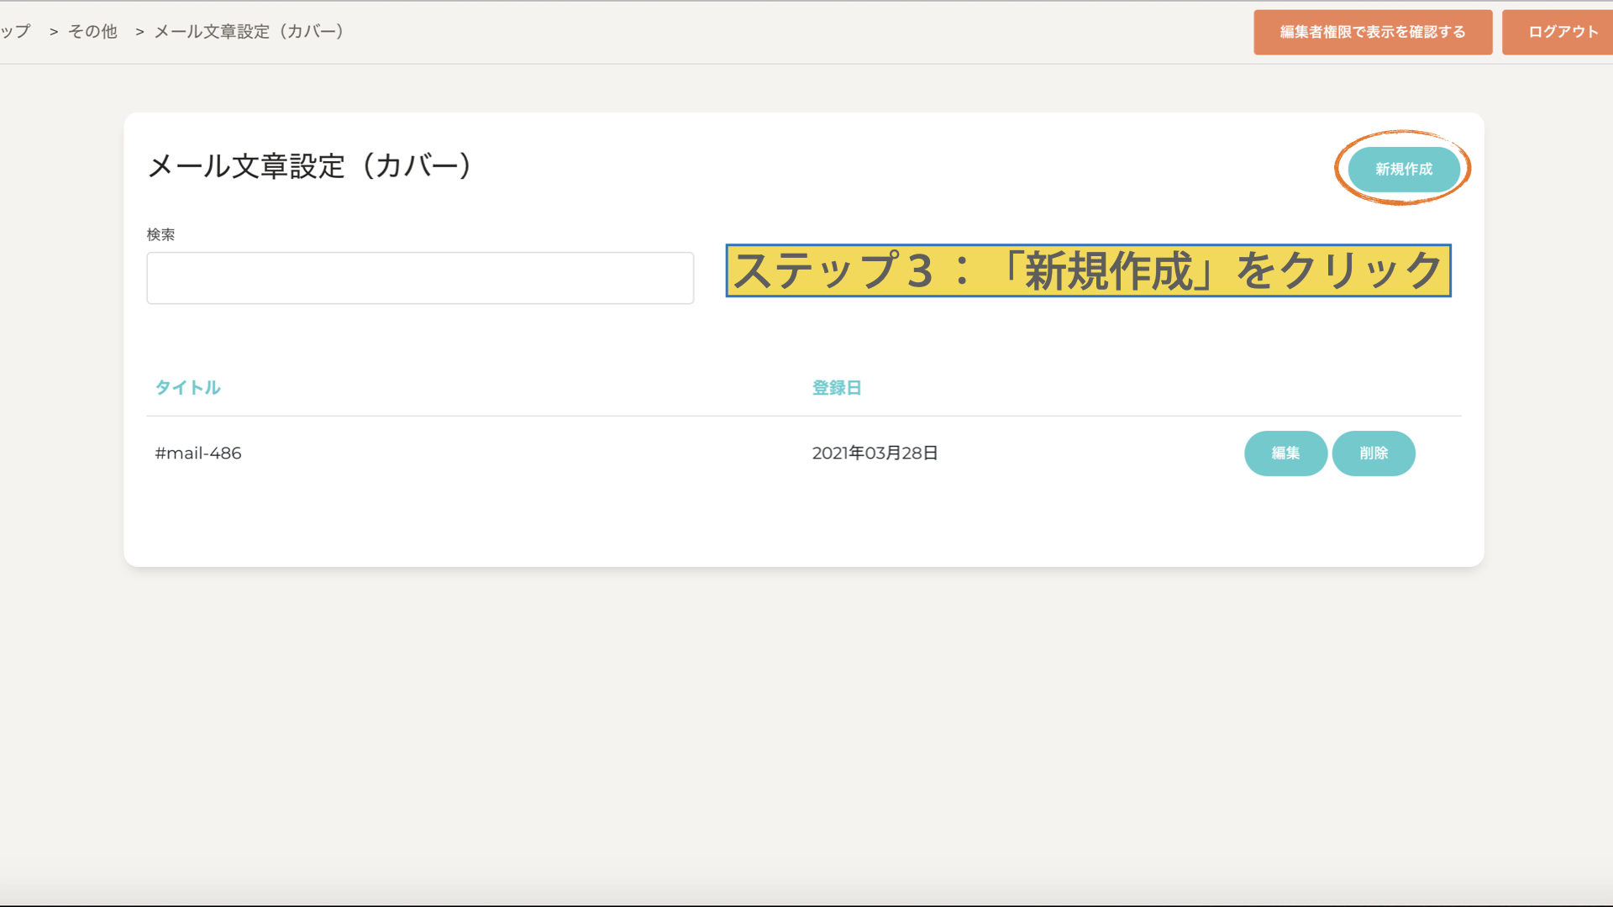This screenshot has height=907, width=1613.
Task: Click the > separator after その他
Action: (139, 32)
